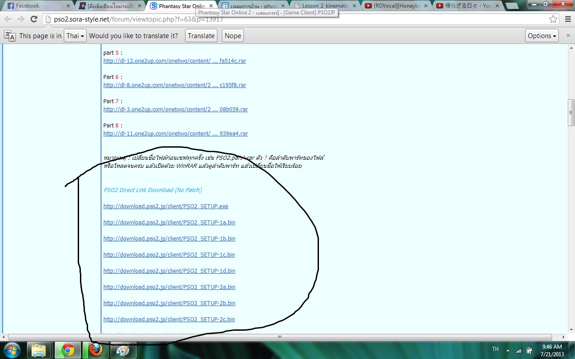Image resolution: width=575 pixels, height=359 pixels.
Task: Close the เฉลยการบ้าน - physic tab
Action: tap(283, 6)
